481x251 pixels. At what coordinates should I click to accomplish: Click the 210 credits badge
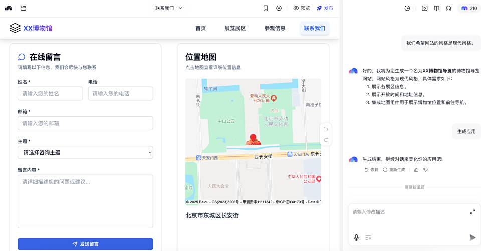pyautogui.click(x=469, y=9)
